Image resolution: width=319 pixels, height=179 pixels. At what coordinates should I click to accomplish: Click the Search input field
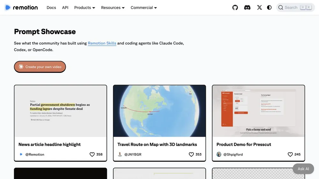pos(295,8)
